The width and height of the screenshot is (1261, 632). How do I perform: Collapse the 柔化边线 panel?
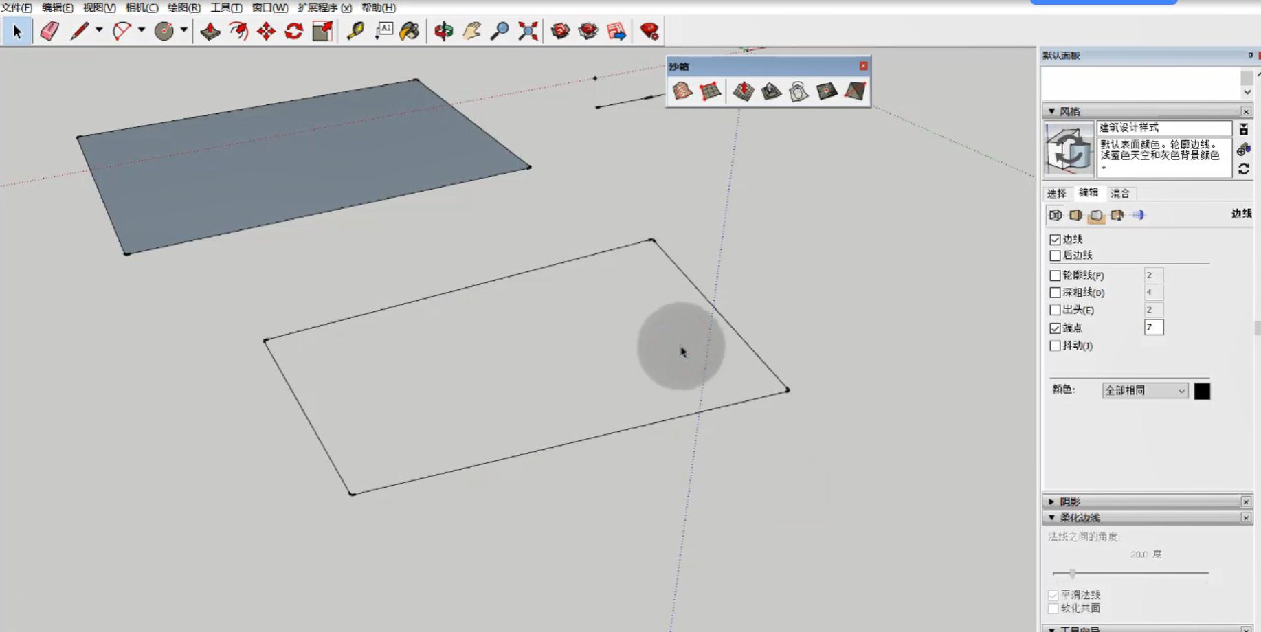point(1051,517)
